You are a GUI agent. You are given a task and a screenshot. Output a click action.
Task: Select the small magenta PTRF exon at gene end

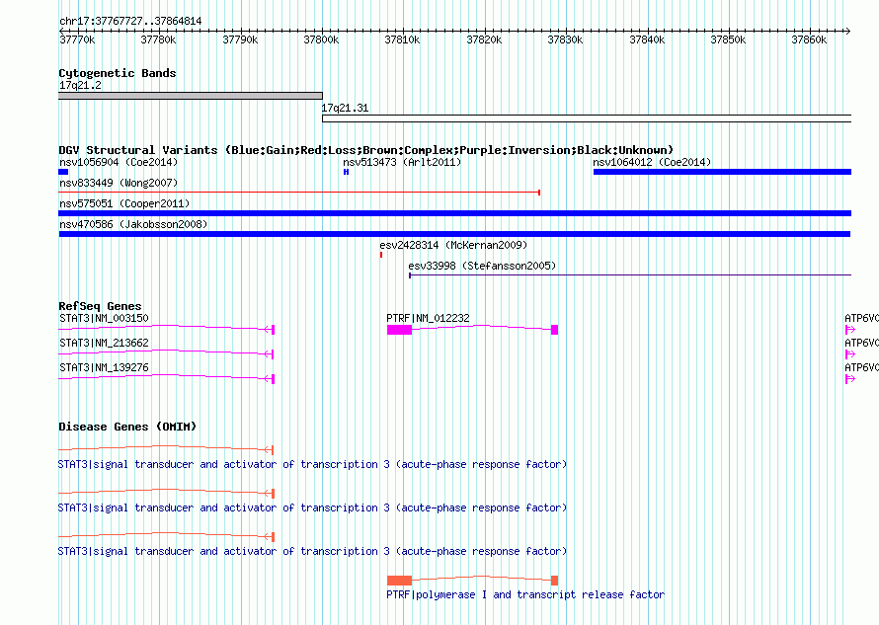(554, 330)
